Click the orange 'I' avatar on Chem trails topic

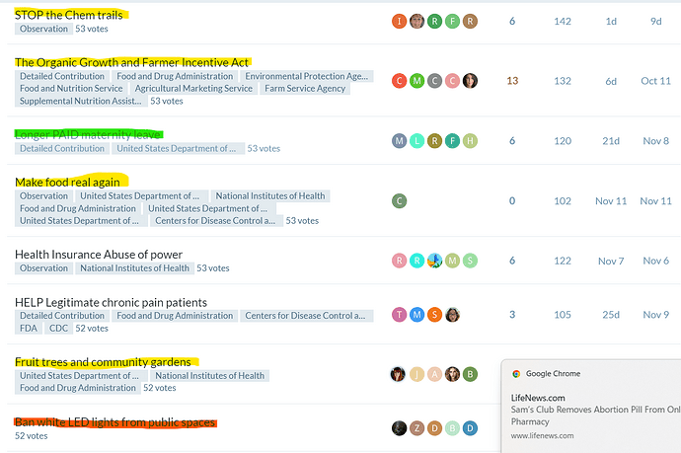tap(399, 22)
